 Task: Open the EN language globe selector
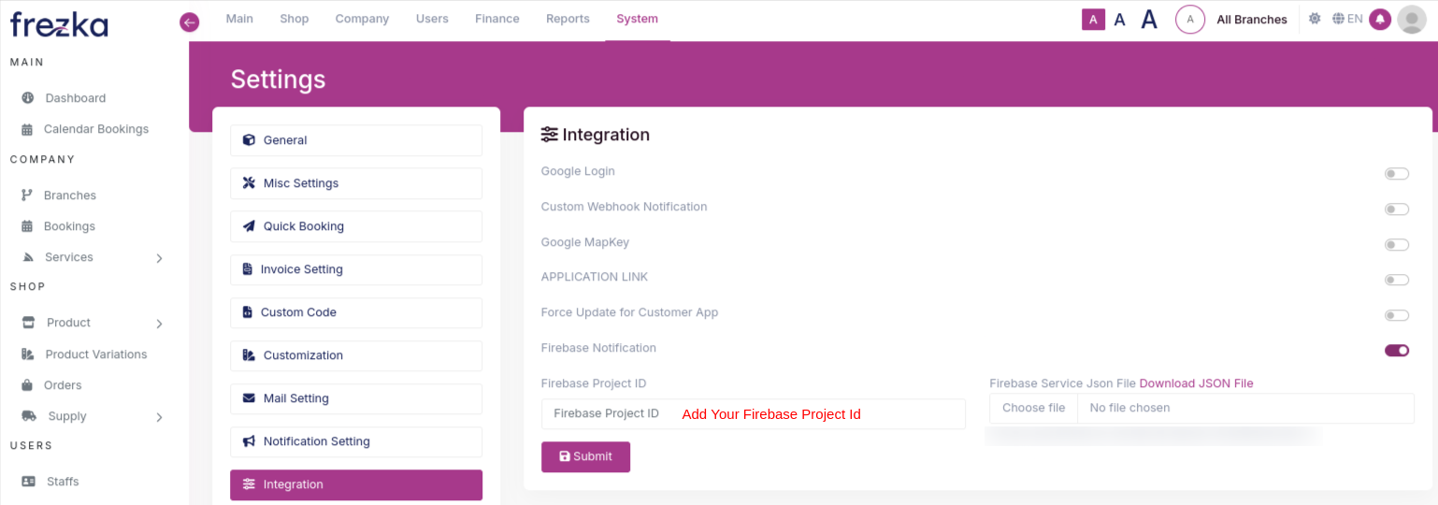(1347, 19)
